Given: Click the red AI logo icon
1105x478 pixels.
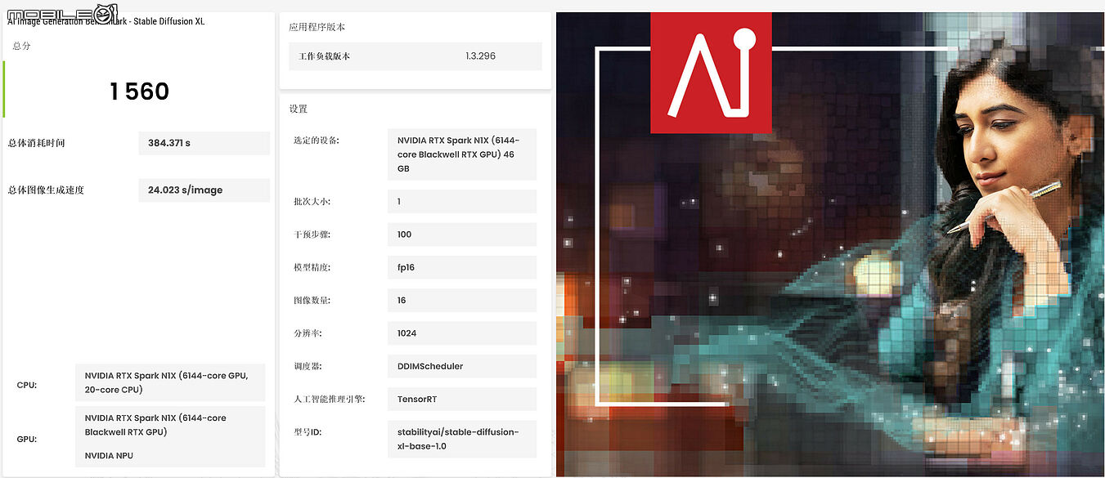Looking at the screenshot, I should click(711, 72).
